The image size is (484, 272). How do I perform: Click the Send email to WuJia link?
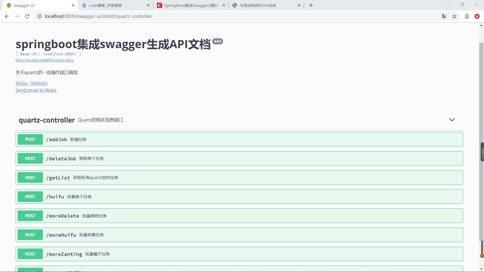tap(36, 90)
